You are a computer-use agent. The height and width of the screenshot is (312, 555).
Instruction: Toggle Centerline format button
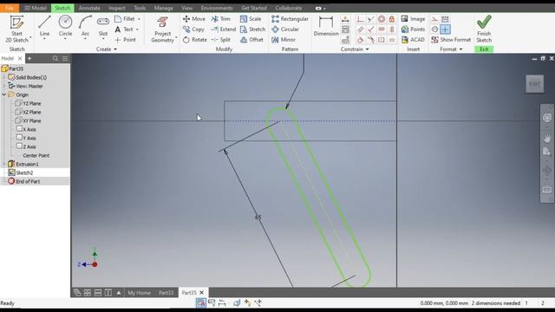[434, 29]
